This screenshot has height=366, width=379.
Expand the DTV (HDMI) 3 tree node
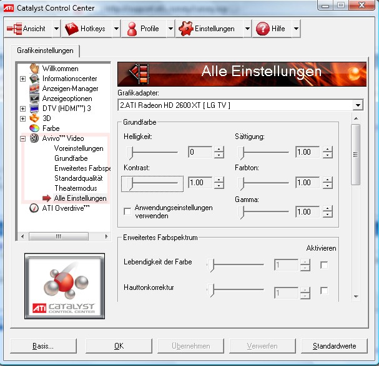click(x=22, y=108)
